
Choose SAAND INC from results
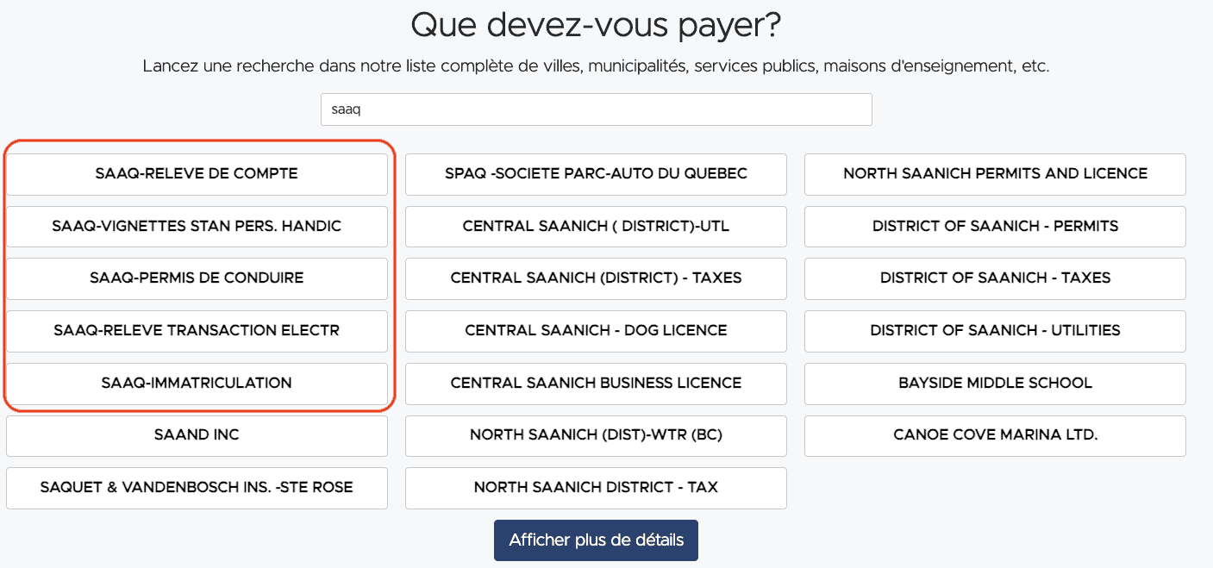click(197, 435)
